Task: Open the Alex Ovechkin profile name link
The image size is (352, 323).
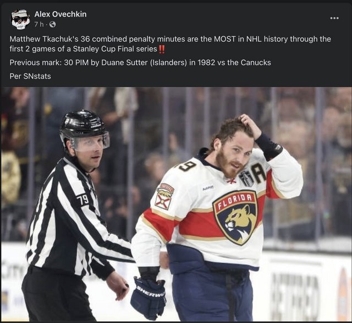Action: [61, 14]
